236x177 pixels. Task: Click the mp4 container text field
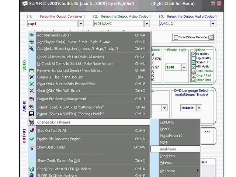pyautogui.click(x=52, y=24)
